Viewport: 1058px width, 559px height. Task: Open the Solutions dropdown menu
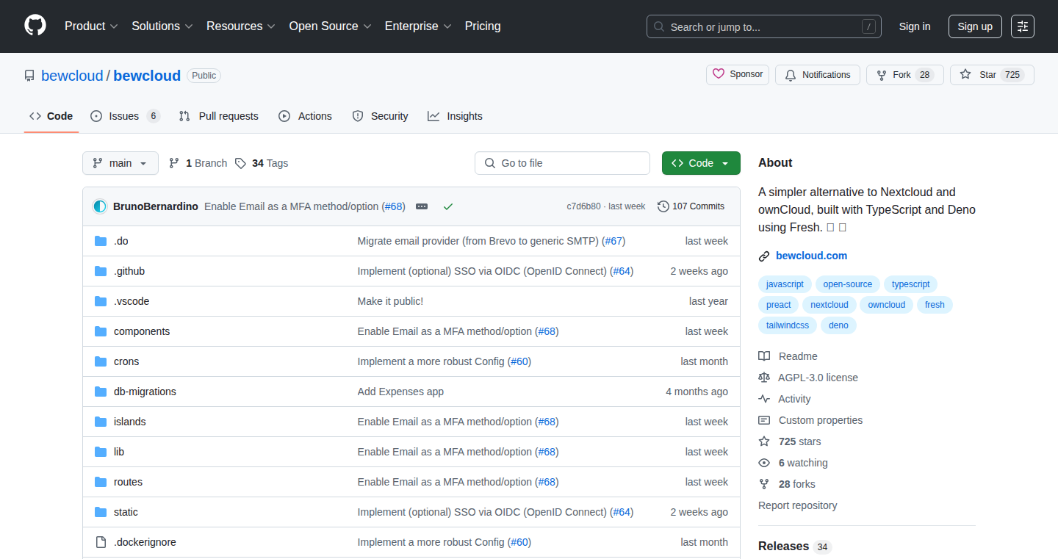(x=162, y=26)
